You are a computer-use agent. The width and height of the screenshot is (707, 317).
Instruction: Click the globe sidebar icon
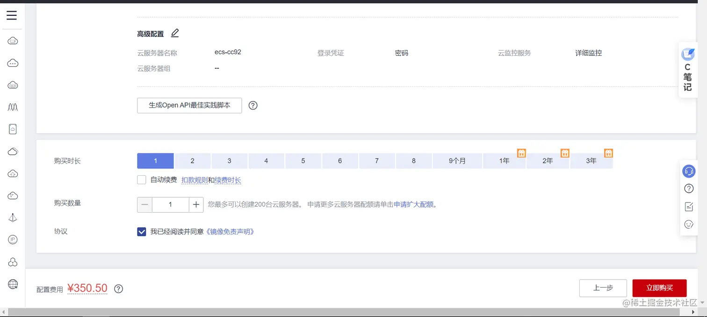click(13, 284)
